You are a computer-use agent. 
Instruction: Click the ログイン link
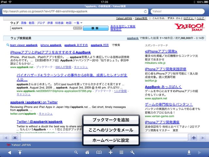coord(188,18)
